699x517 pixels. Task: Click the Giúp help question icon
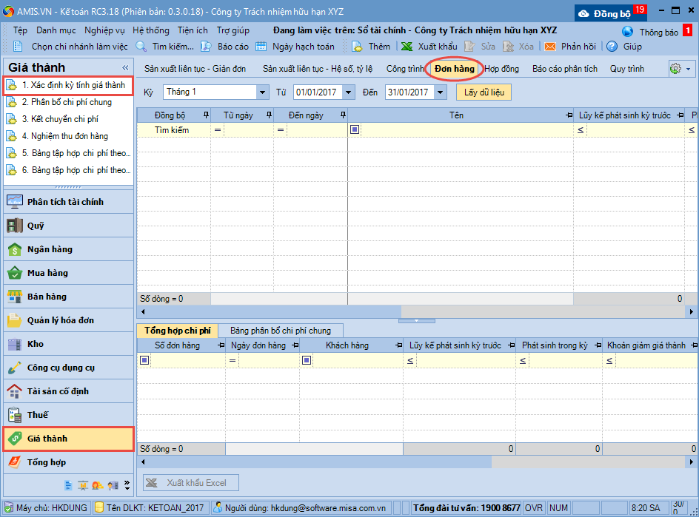[612, 47]
